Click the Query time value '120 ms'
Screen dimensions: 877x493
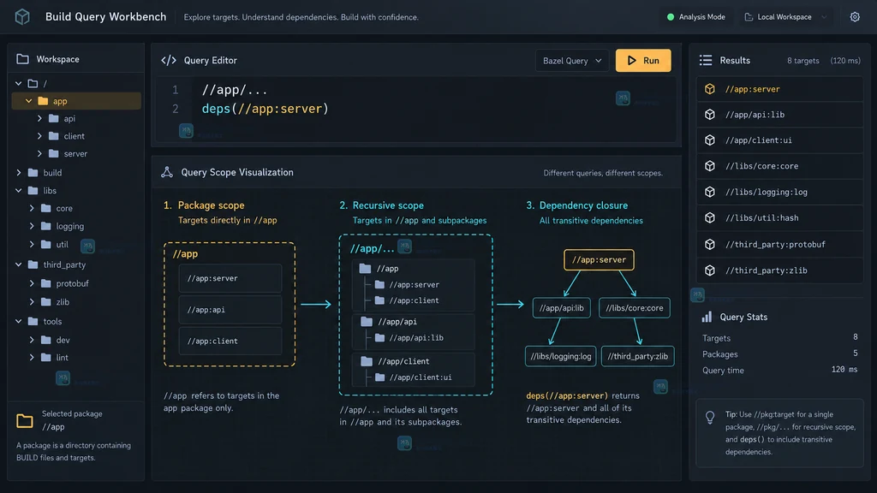click(844, 370)
